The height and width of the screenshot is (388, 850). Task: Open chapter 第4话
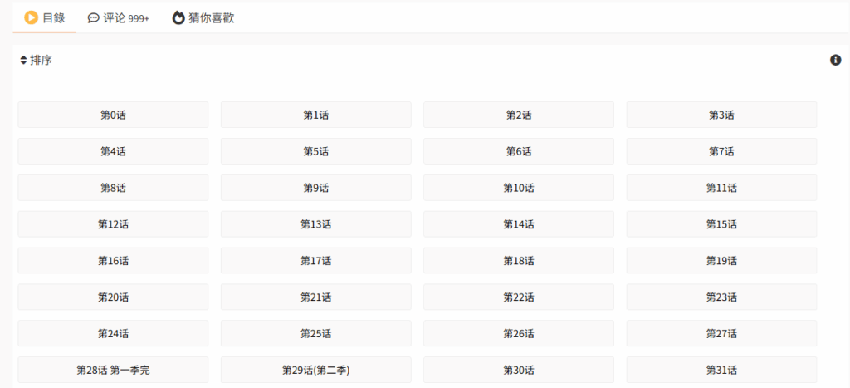pyautogui.click(x=113, y=151)
